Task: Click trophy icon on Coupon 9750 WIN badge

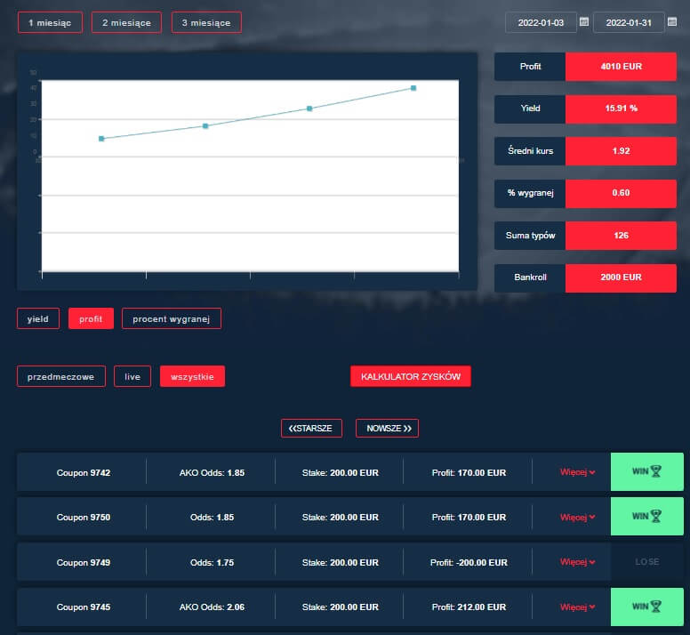Action: point(656,517)
